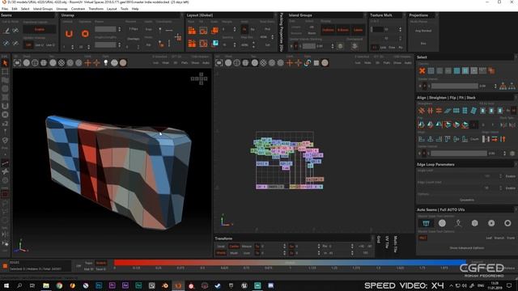Click the x2 tool in left toolbar

5,123
